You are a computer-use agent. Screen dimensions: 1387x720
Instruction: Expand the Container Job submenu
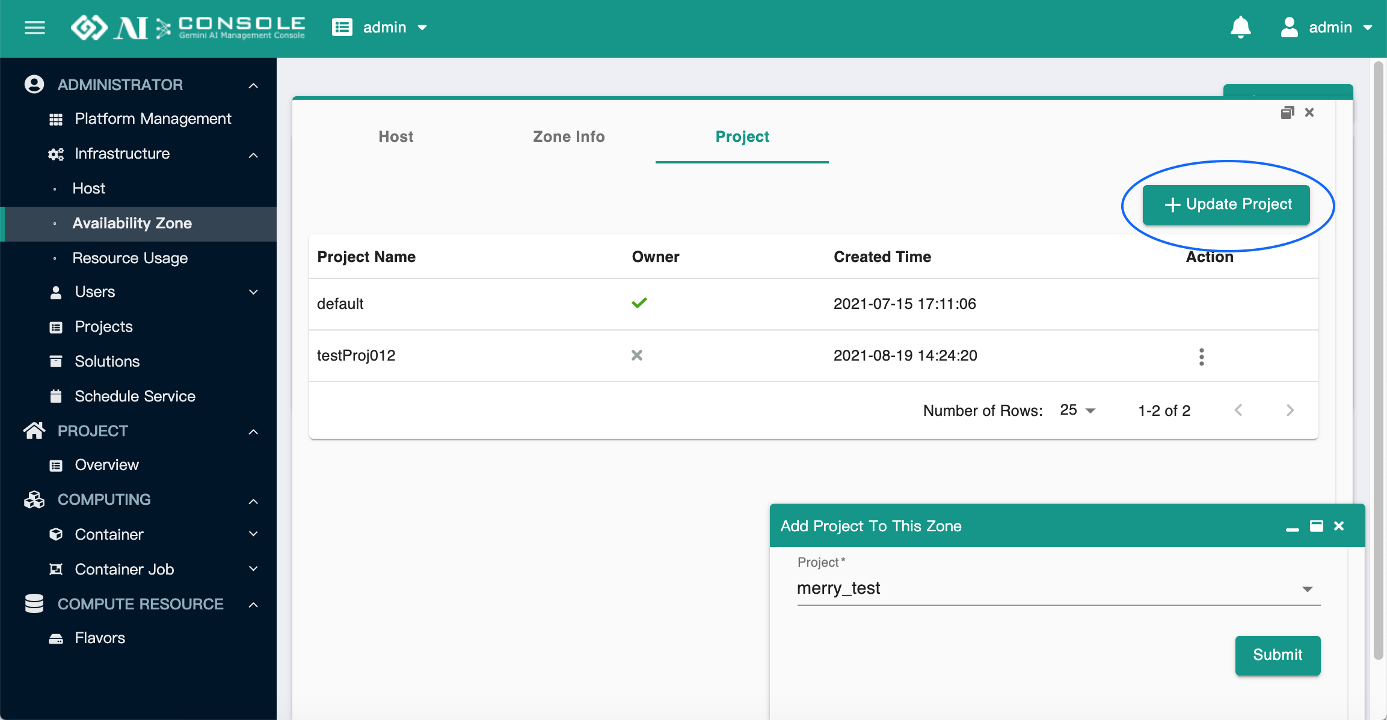click(x=253, y=569)
